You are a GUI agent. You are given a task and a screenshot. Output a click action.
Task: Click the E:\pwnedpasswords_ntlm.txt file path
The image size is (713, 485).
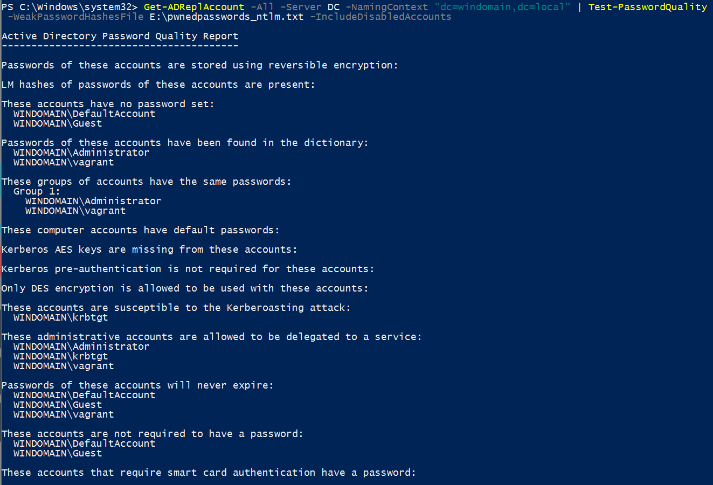tap(227, 17)
